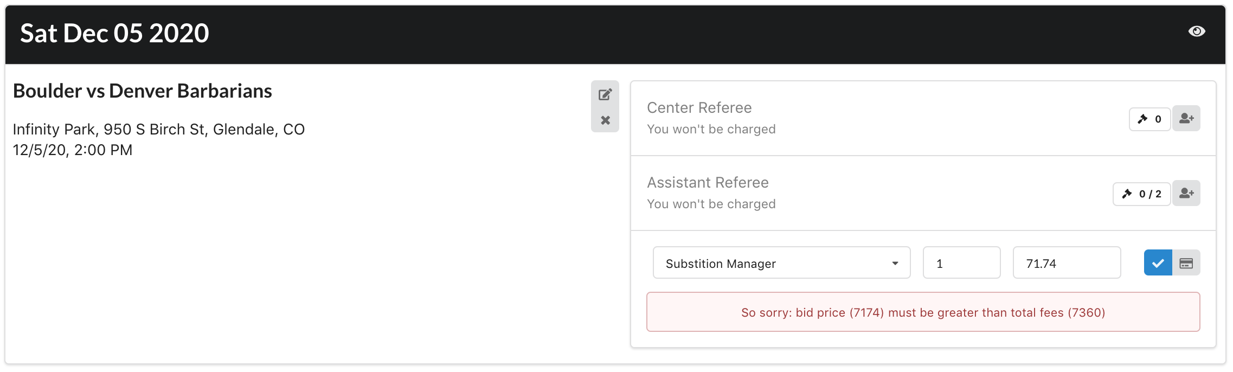Click the Sat Dec 05 2020 header

point(114,33)
